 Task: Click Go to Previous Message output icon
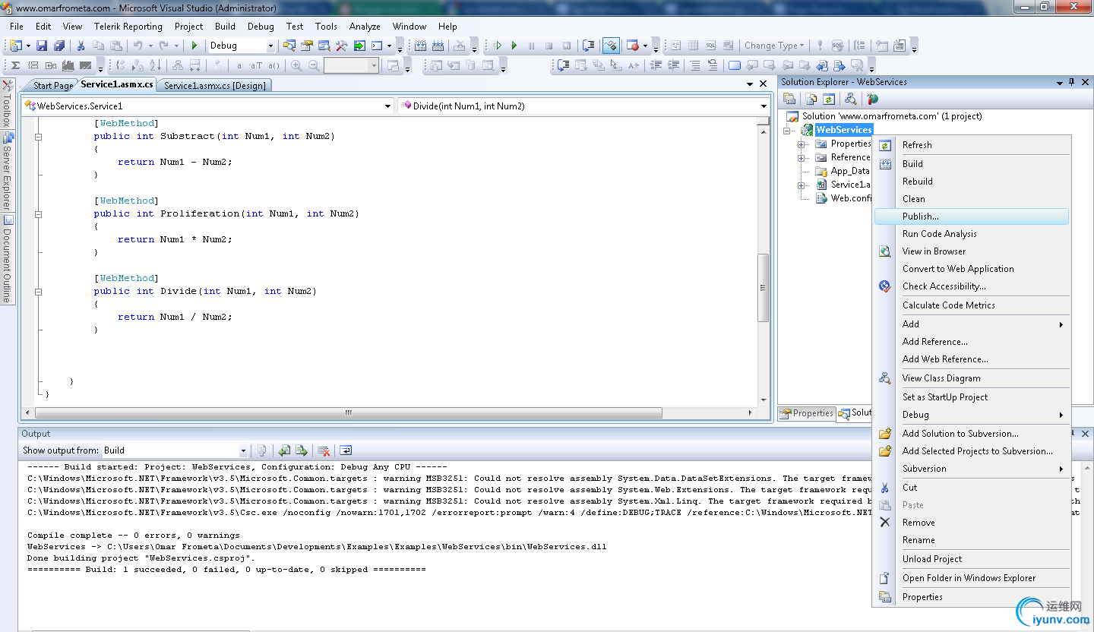click(284, 450)
